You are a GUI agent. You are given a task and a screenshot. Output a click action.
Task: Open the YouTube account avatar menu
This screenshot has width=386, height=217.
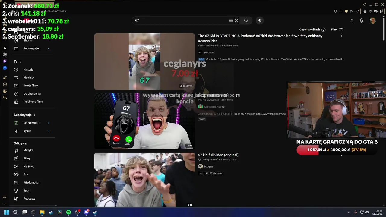[373, 20]
